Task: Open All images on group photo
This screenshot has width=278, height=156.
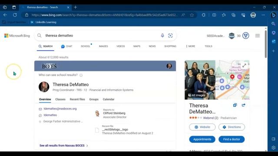Action: pos(196,95)
